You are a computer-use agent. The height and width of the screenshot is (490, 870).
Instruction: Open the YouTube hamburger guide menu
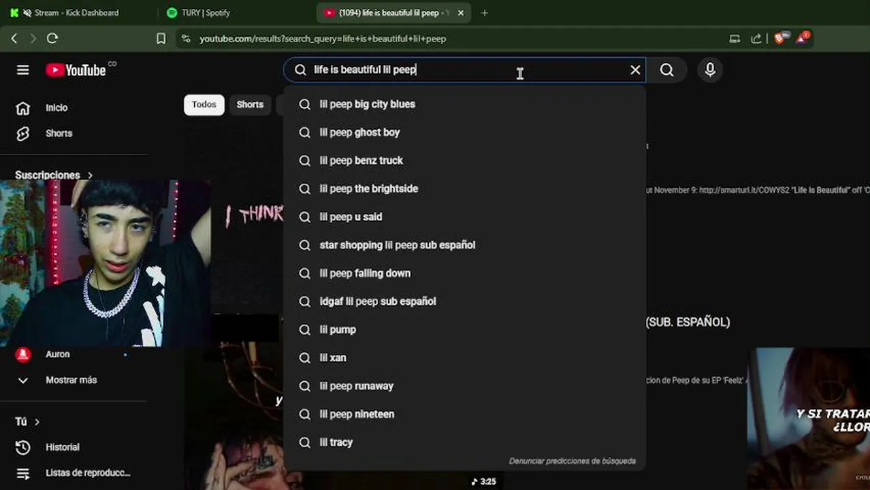point(23,70)
